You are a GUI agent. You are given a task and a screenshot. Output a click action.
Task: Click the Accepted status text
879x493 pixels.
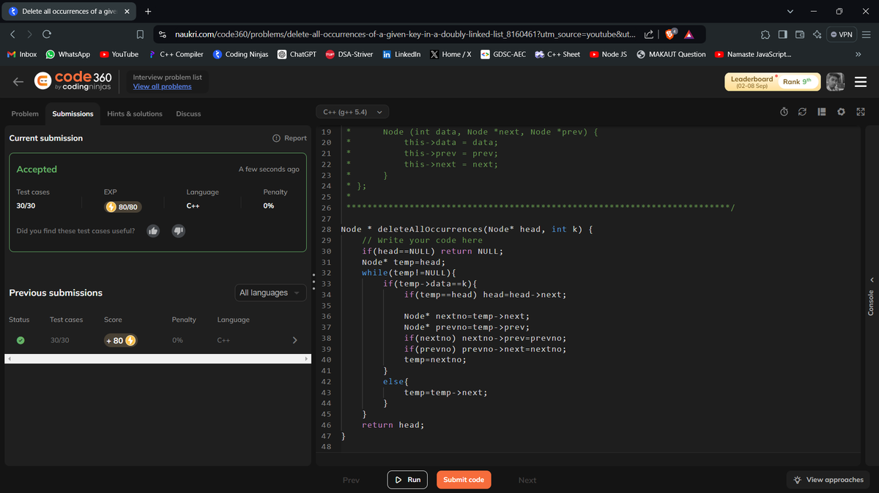pos(37,169)
